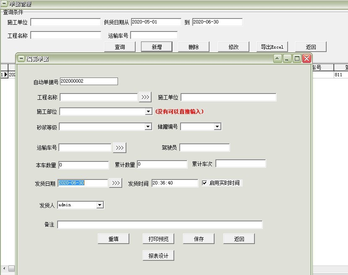Open the 工程名称 lookup >>> button
This screenshot has width=348, height=275.
(x=145, y=97)
